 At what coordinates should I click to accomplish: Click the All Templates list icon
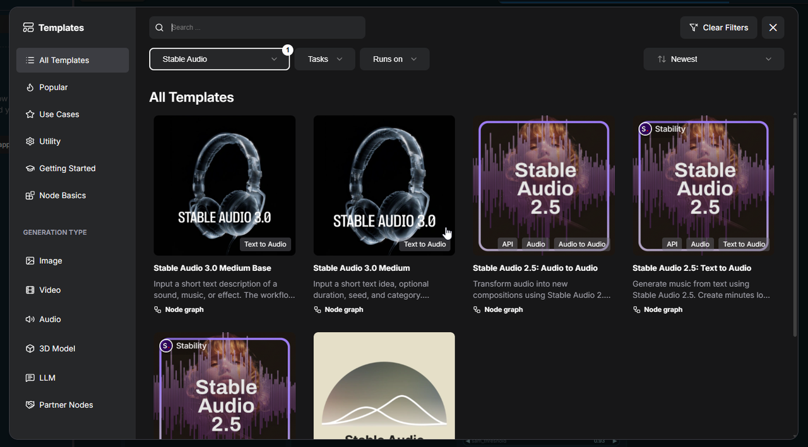point(30,61)
